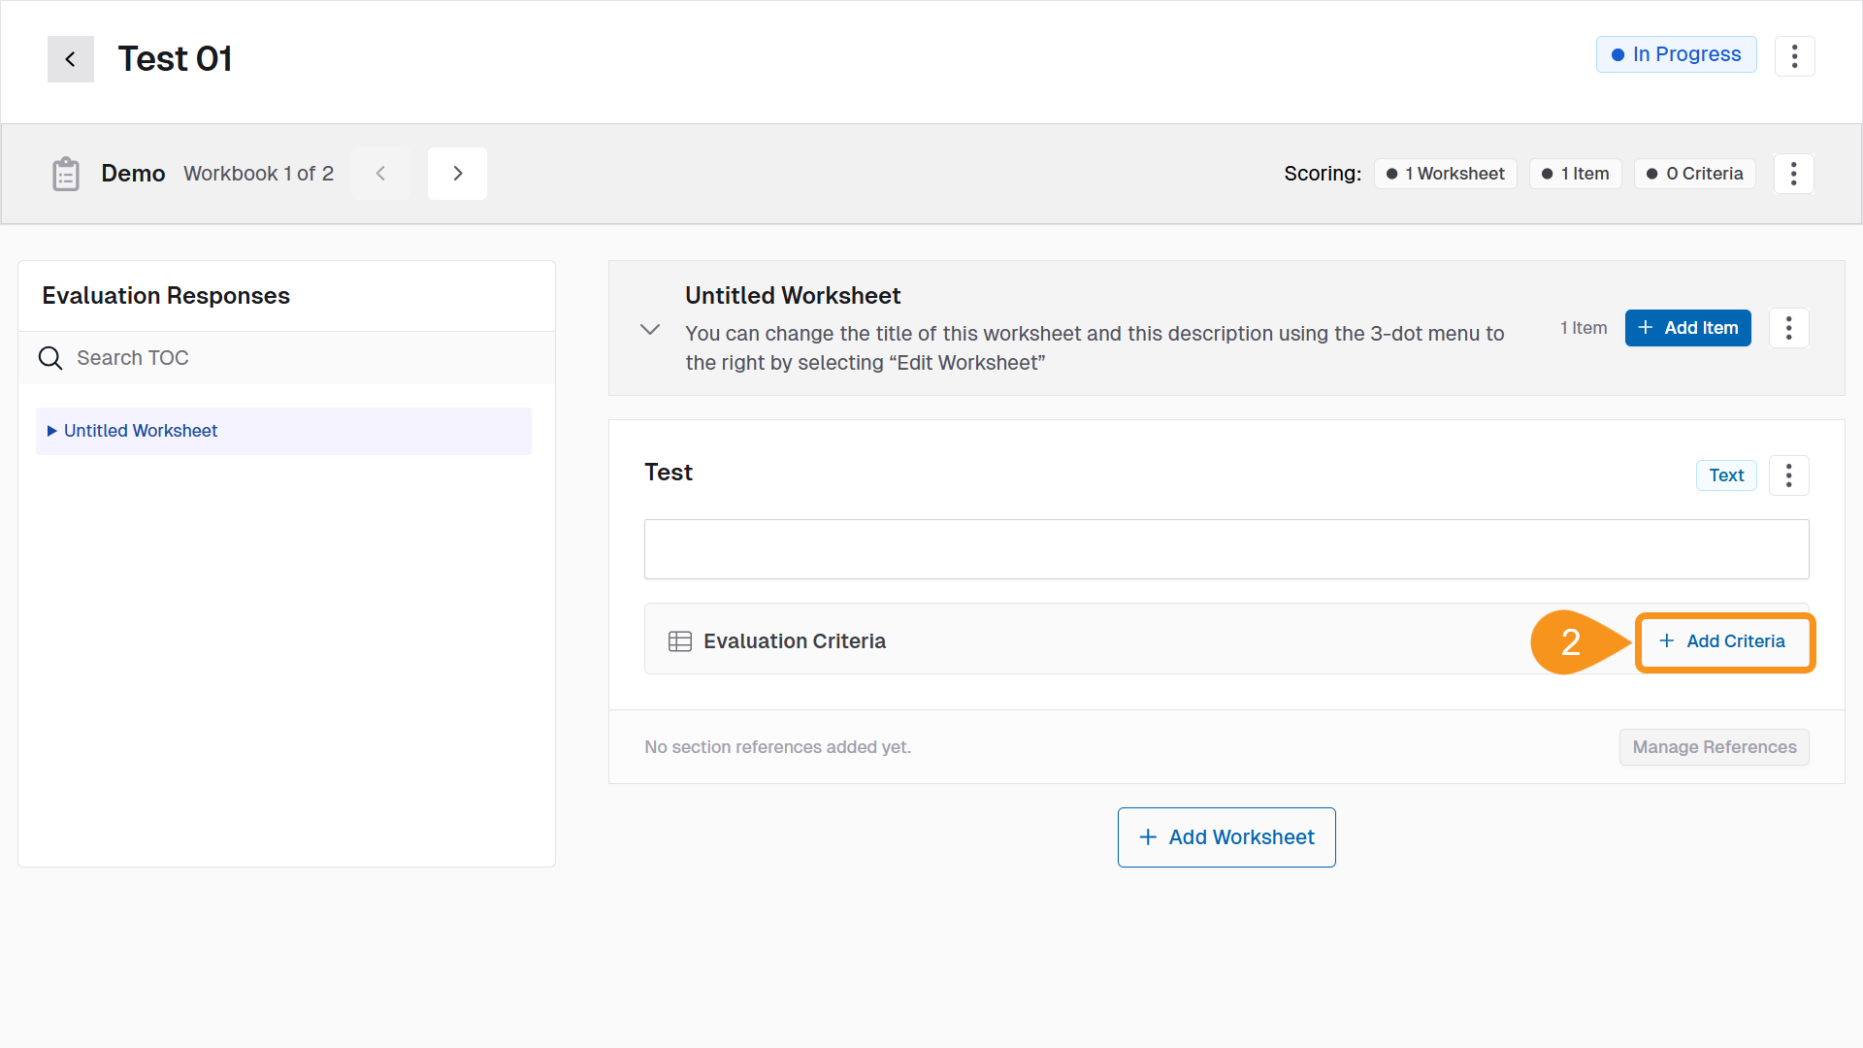Click the 0 Criteria scoring chip
Image resolution: width=1863 pixels, height=1048 pixels.
[x=1694, y=174]
